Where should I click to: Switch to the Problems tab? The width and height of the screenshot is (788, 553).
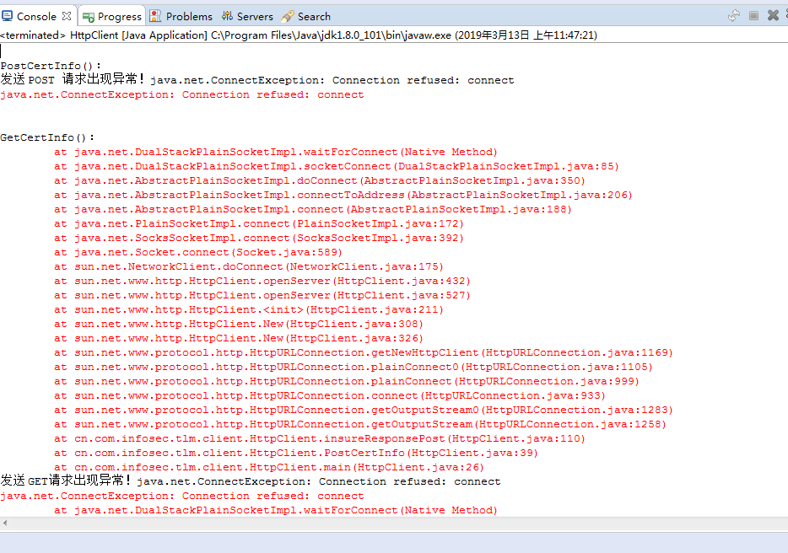point(188,15)
